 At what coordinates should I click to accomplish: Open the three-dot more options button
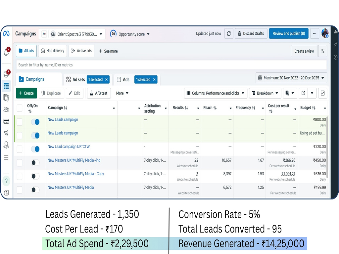click(315, 33)
